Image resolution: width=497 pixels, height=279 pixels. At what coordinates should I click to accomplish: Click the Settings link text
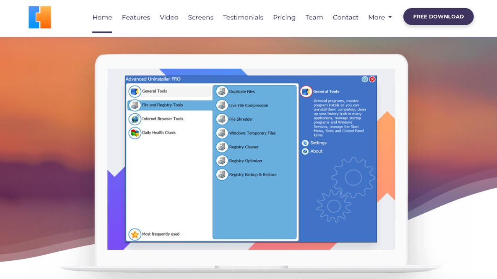click(x=318, y=143)
